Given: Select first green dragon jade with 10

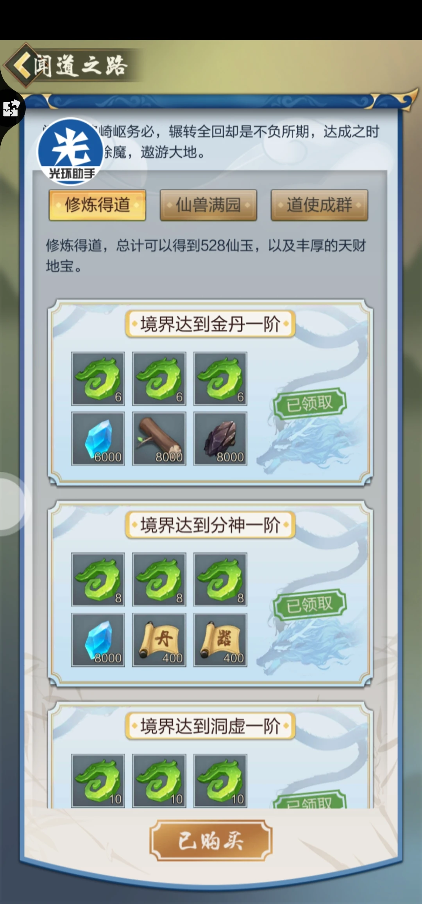Looking at the screenshot, I should click(98, 781).
